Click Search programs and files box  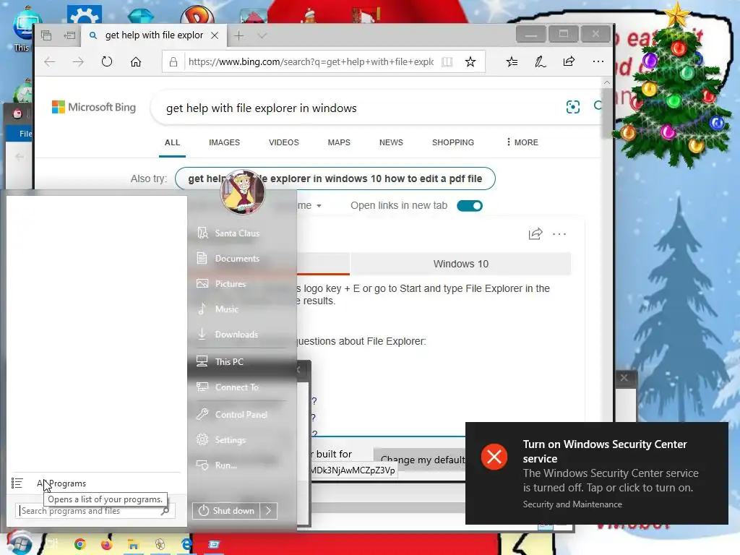pos(95,511)
